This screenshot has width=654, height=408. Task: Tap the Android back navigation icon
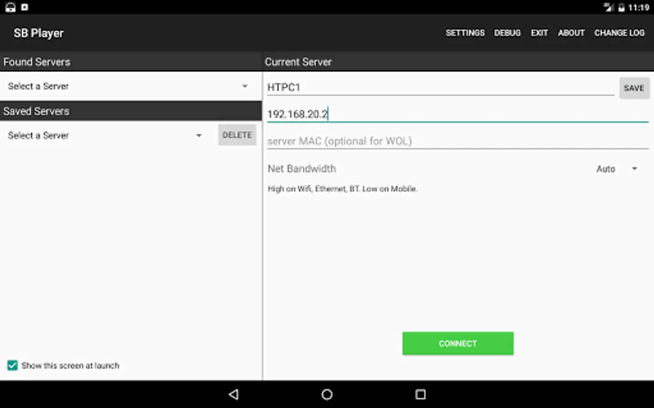234,394
